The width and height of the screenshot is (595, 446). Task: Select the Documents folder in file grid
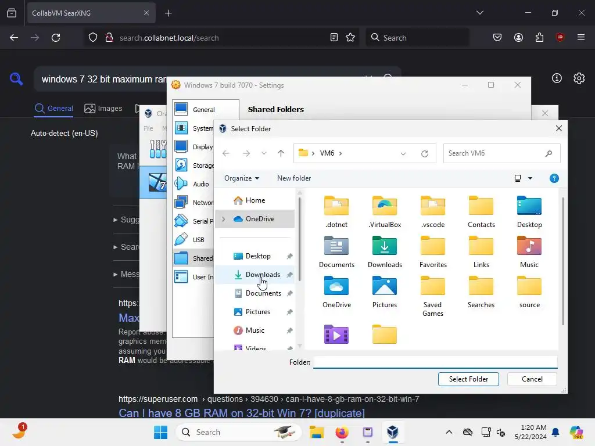click(x=336, y=252)
